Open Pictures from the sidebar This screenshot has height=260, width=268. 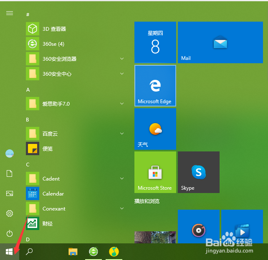coord(10,193)
